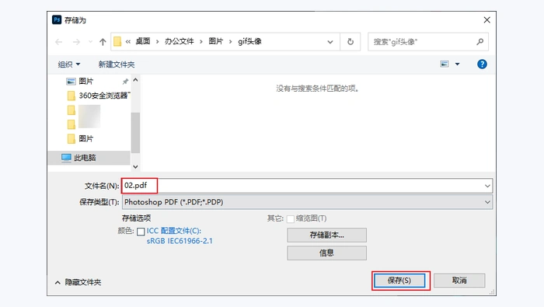
Task: Open the blue help icon
Action: tap(482, 65)
